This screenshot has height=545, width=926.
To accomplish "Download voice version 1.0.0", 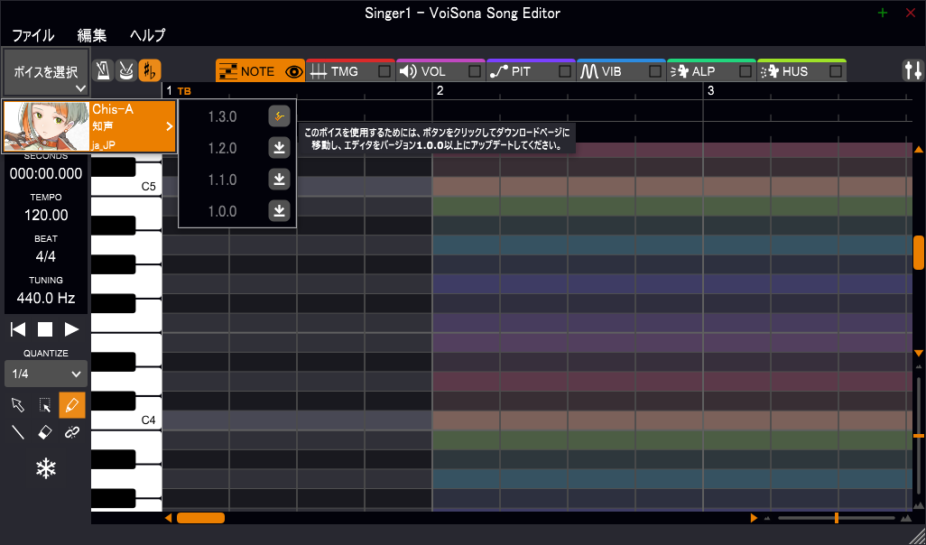I will tap(280, 210).
